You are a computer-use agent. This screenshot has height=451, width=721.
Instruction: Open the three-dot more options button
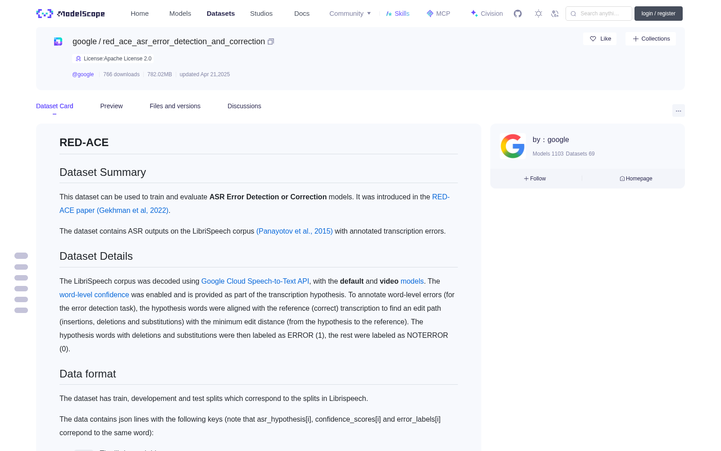click(x=679, y=110)
